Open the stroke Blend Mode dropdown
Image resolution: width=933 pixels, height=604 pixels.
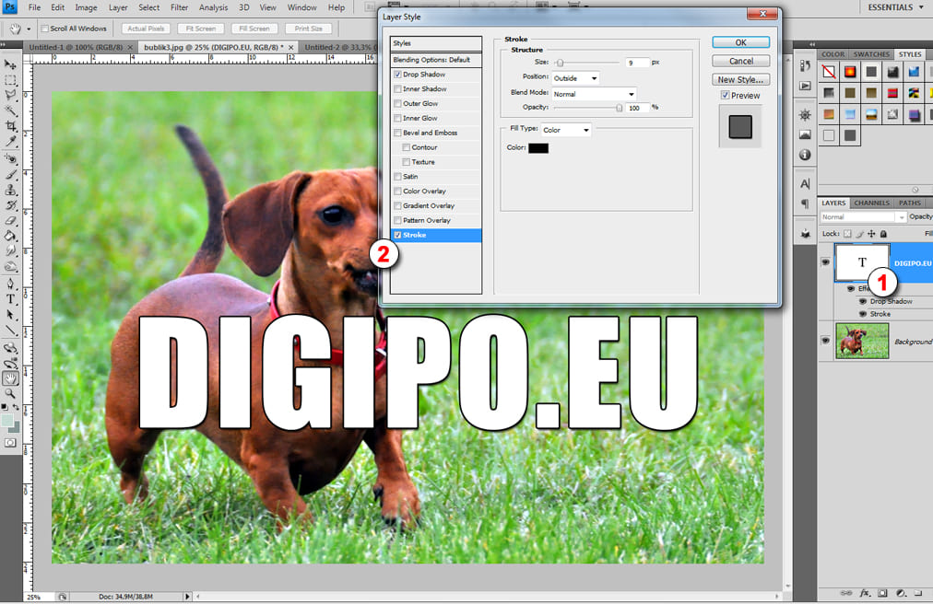[594, 95]
